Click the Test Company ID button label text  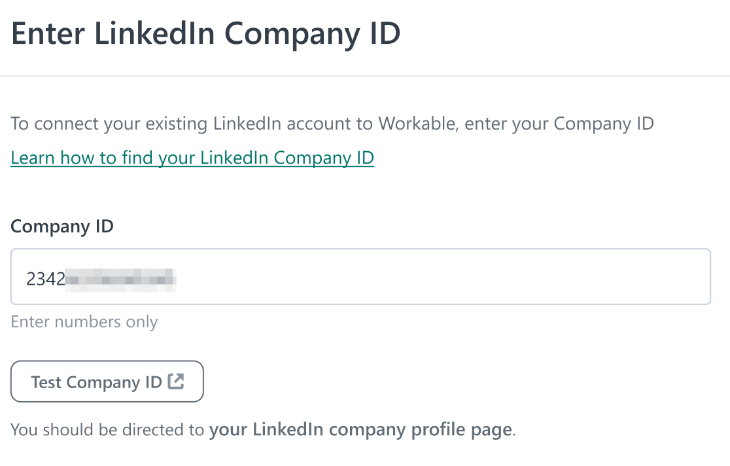point(96,382)
